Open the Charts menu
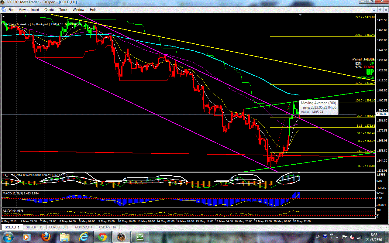Screen dimensions: 389x243 coord(49,10)
